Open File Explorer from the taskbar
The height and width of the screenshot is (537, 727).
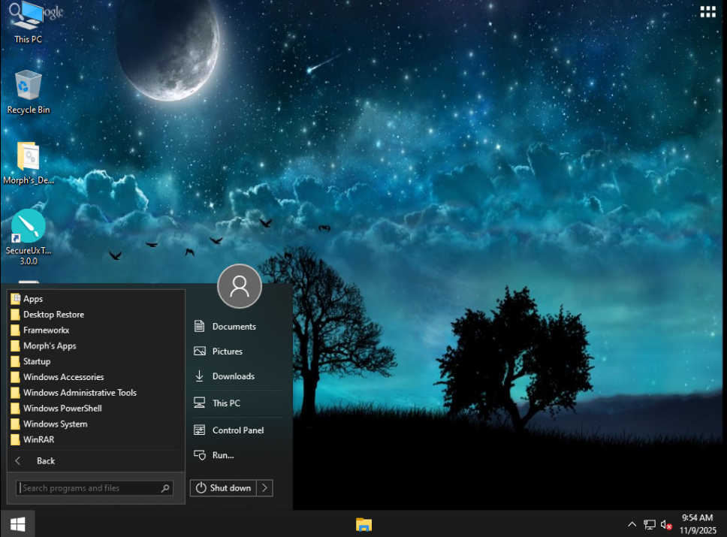pos(363,524)
